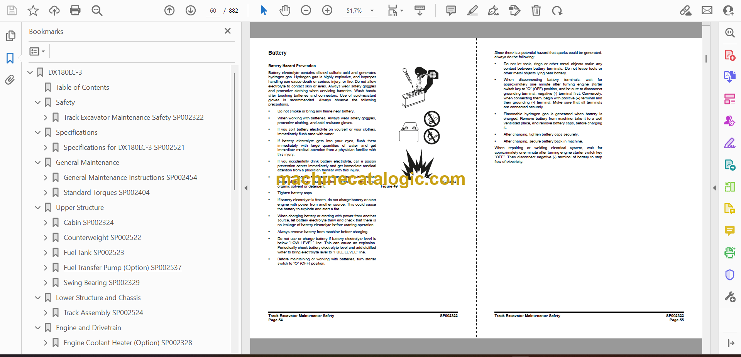Click the bookmarks panel scrollbar
The image size is (741, 357).
pos(234,131)
